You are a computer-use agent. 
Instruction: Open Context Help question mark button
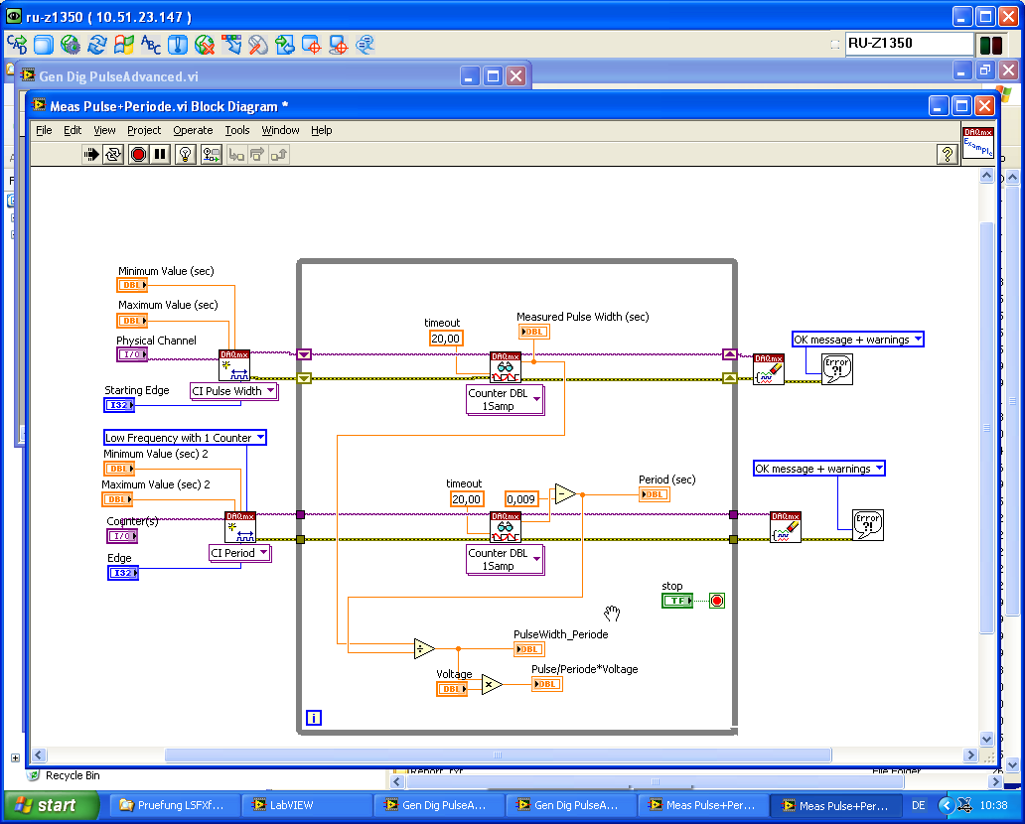pos(948,154)
